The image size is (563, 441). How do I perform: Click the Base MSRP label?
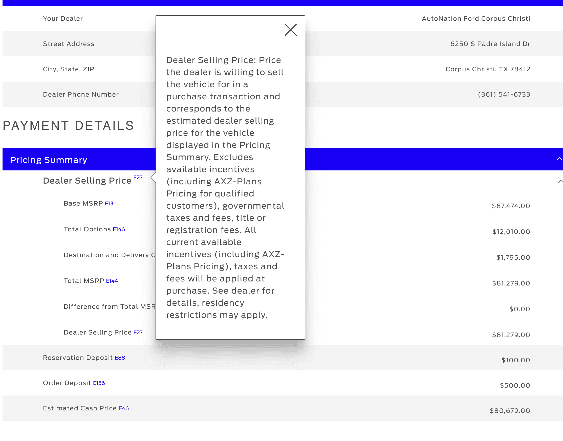pyautogui.click(x=83, y=204)
